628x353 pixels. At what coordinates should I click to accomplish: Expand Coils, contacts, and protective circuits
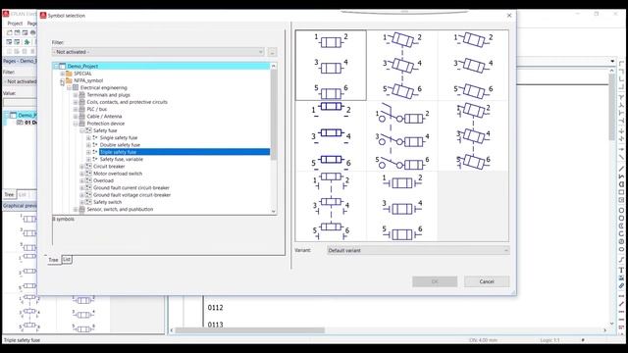[75, 102]
